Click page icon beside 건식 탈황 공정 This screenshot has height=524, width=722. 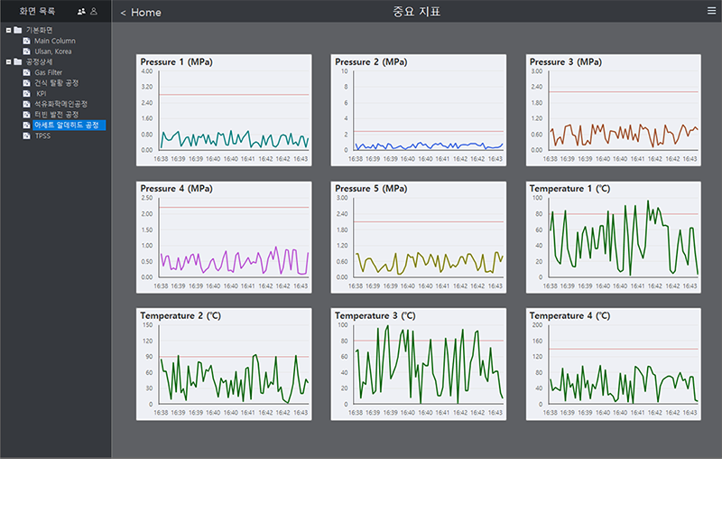coord(27,83)
